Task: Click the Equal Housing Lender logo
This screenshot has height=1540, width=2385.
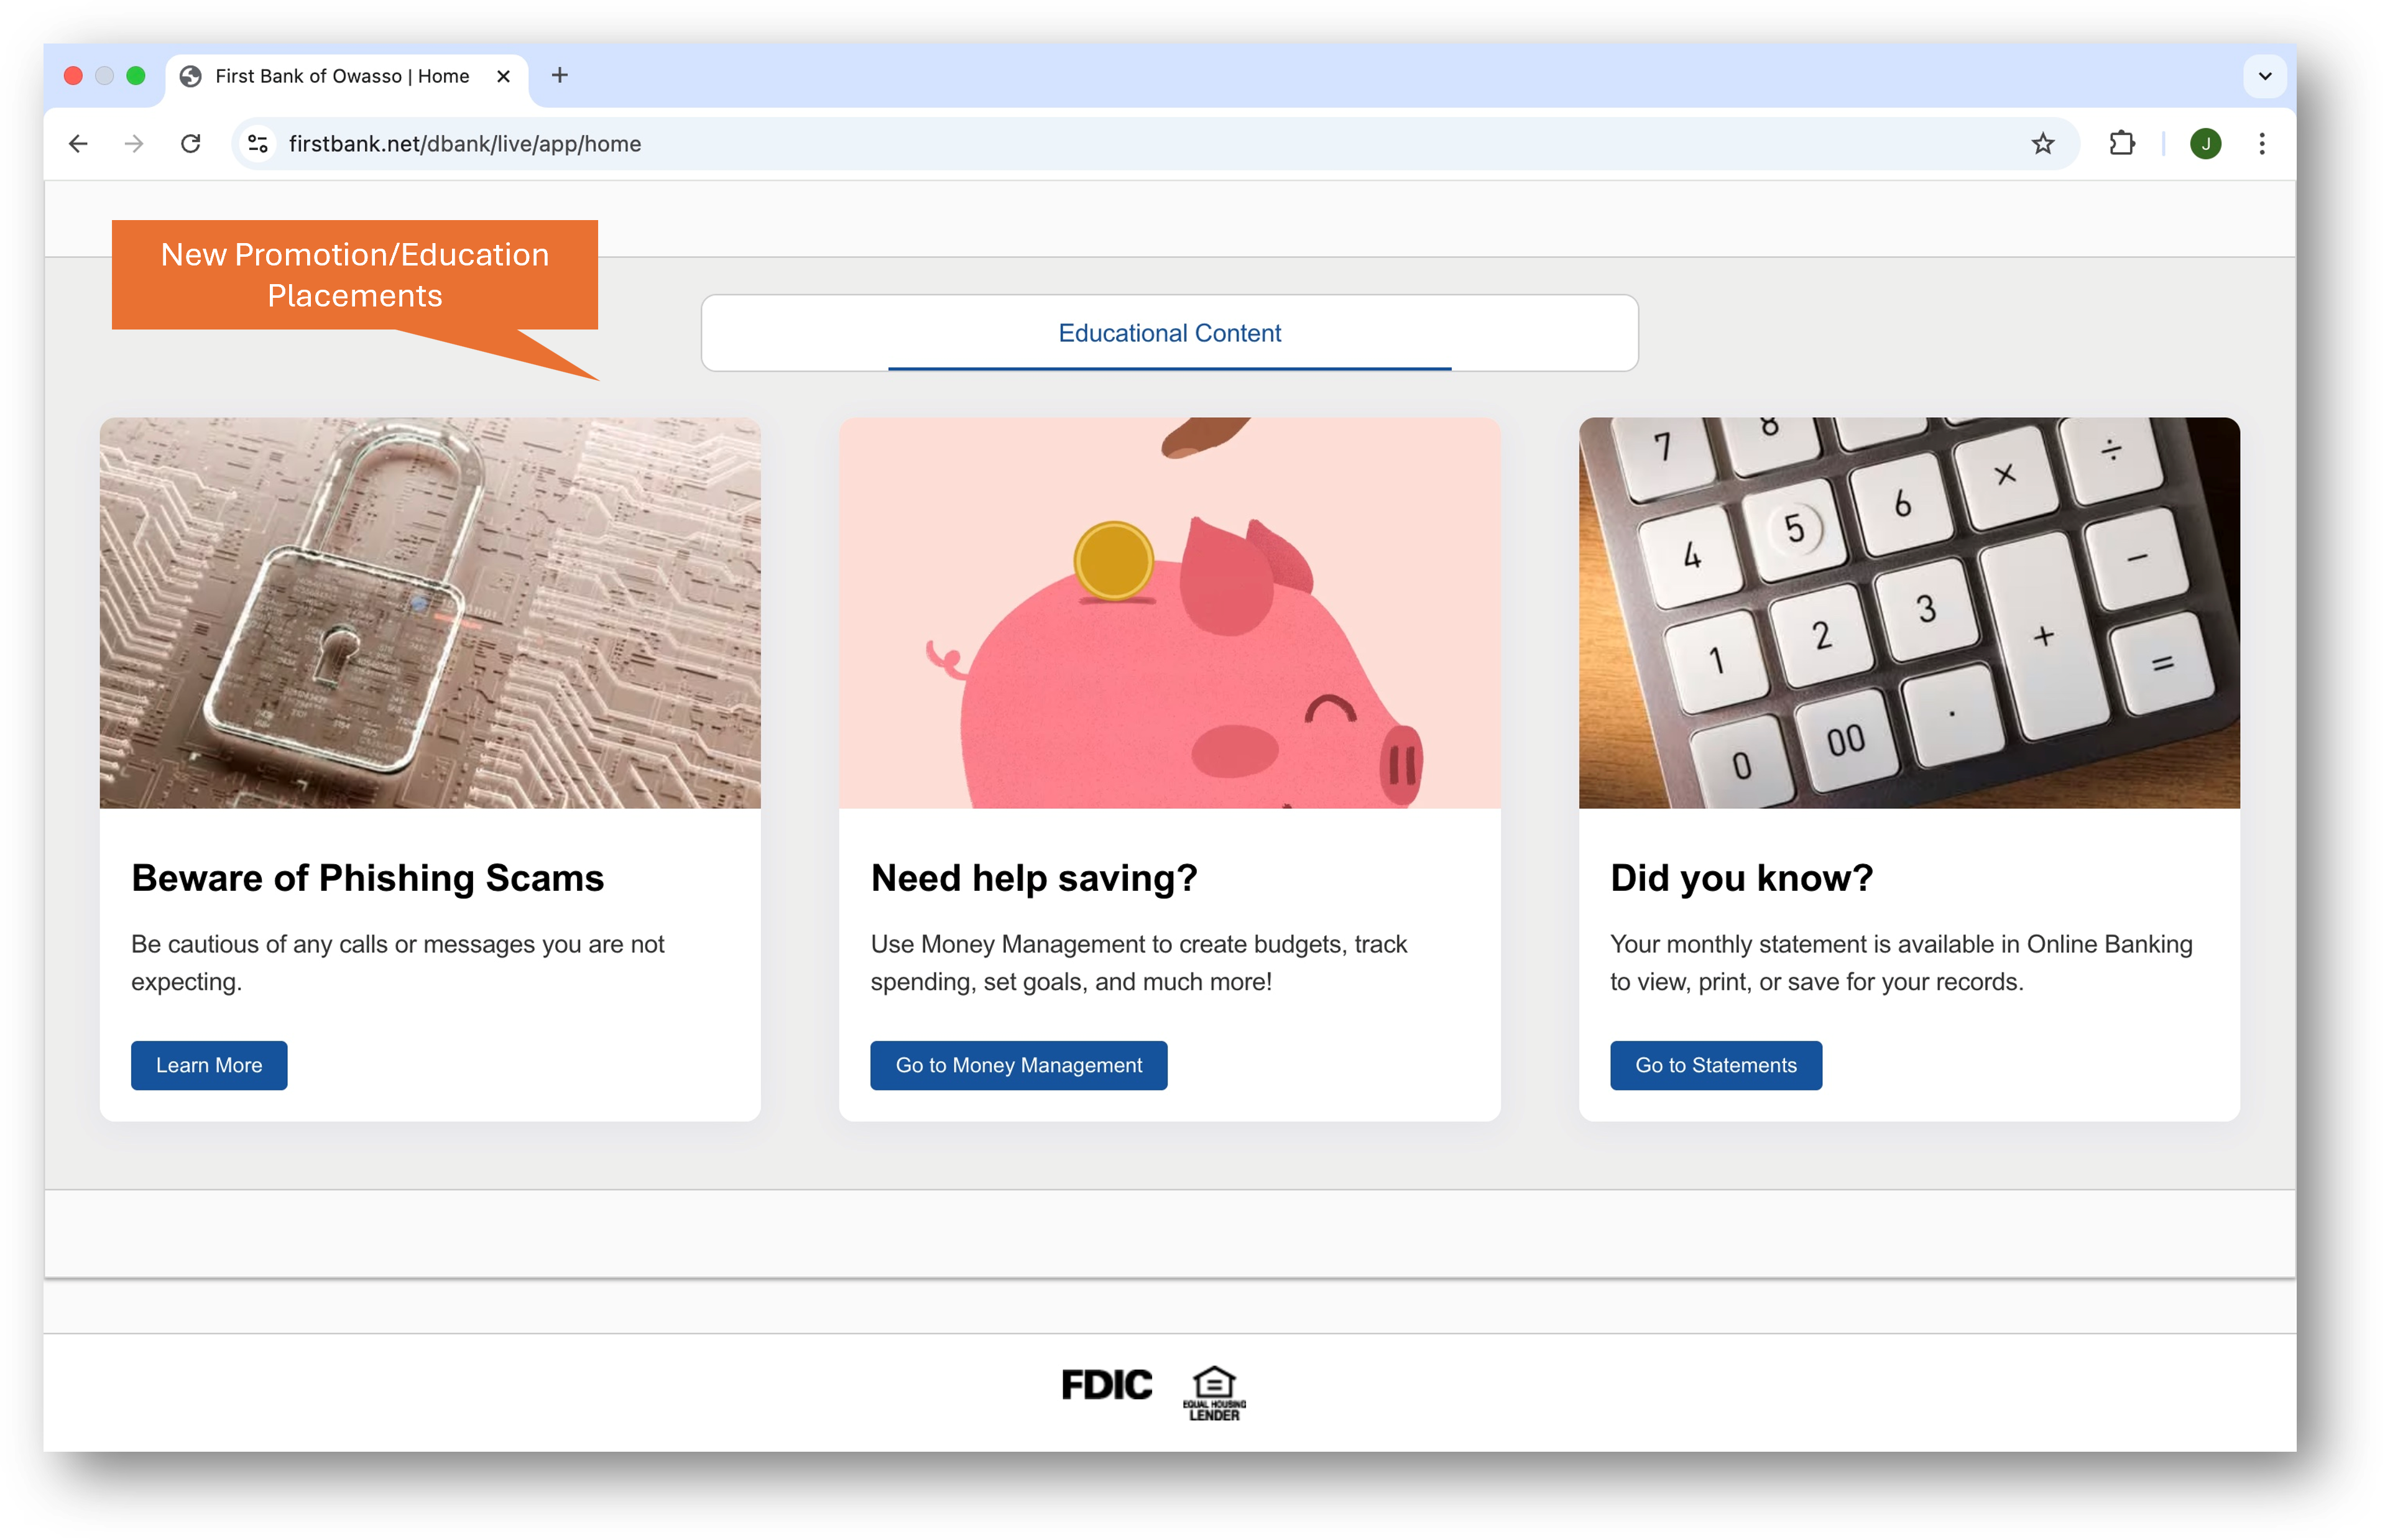Action: coord(1214,1393)
